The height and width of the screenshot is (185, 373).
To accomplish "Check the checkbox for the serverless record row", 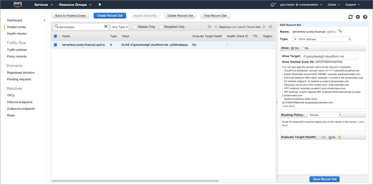I will click(56, 44).
